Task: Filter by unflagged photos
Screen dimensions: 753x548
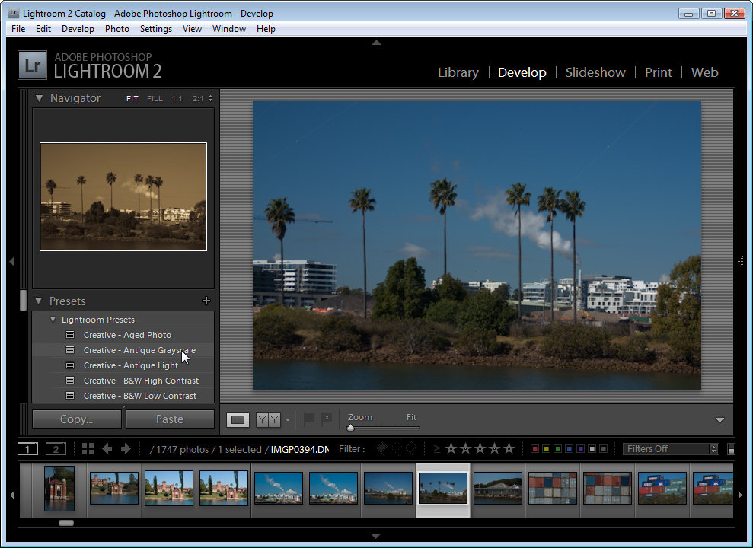Action: 396,448
